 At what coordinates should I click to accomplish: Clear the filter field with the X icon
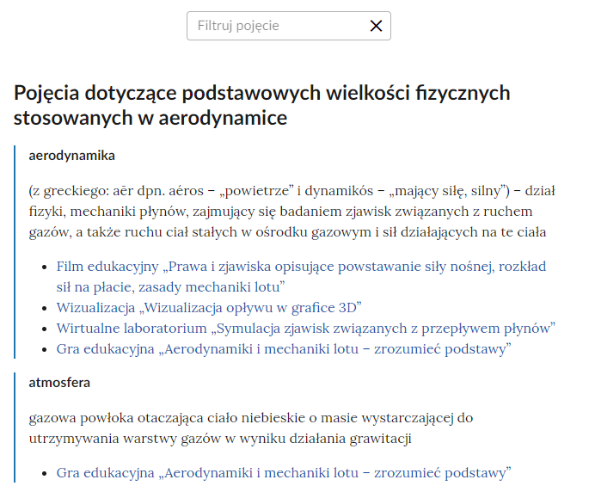point(376,26)
